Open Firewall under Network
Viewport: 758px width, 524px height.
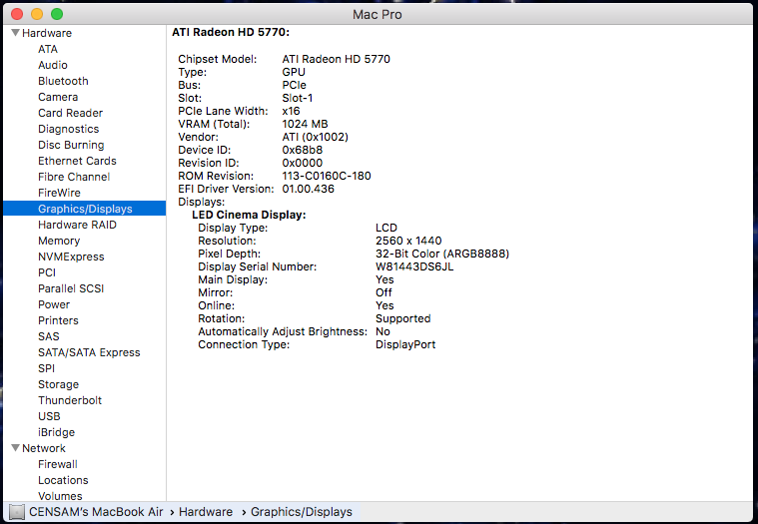pyautogui.click(x=58, y=464)
